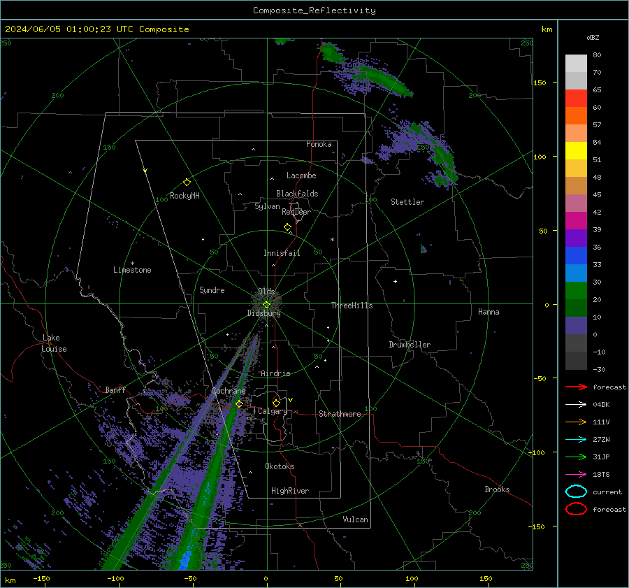This screenshot has width=629, height=588.
Task: Click the Lake Louise label
Action: (x=54, y=343)
